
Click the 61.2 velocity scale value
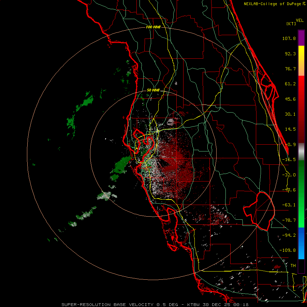290,84
